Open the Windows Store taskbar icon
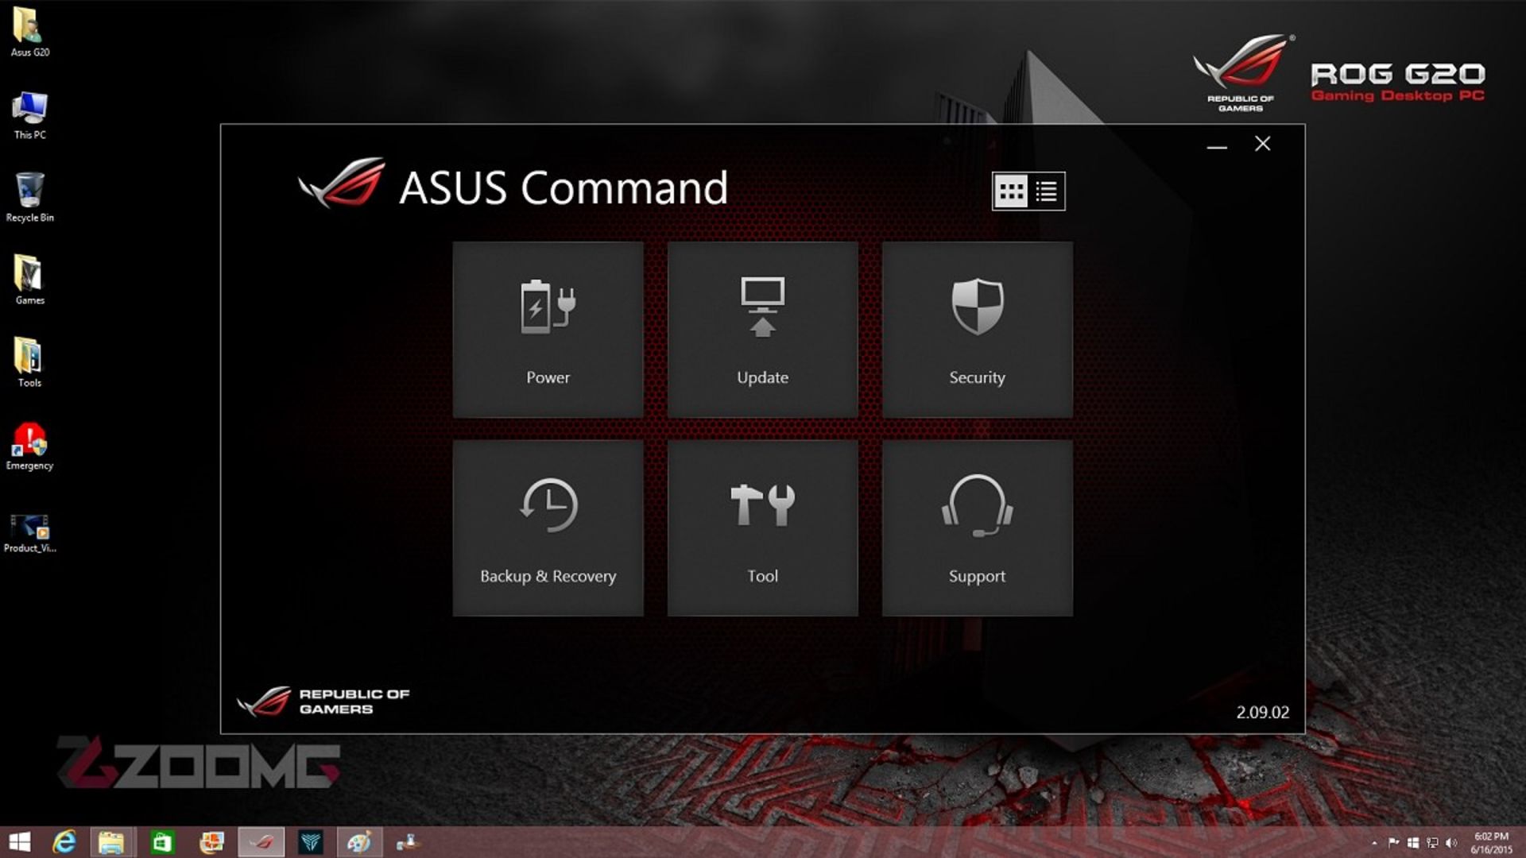The width and height of the screenshot is (1526, 858). pos(161,842)
